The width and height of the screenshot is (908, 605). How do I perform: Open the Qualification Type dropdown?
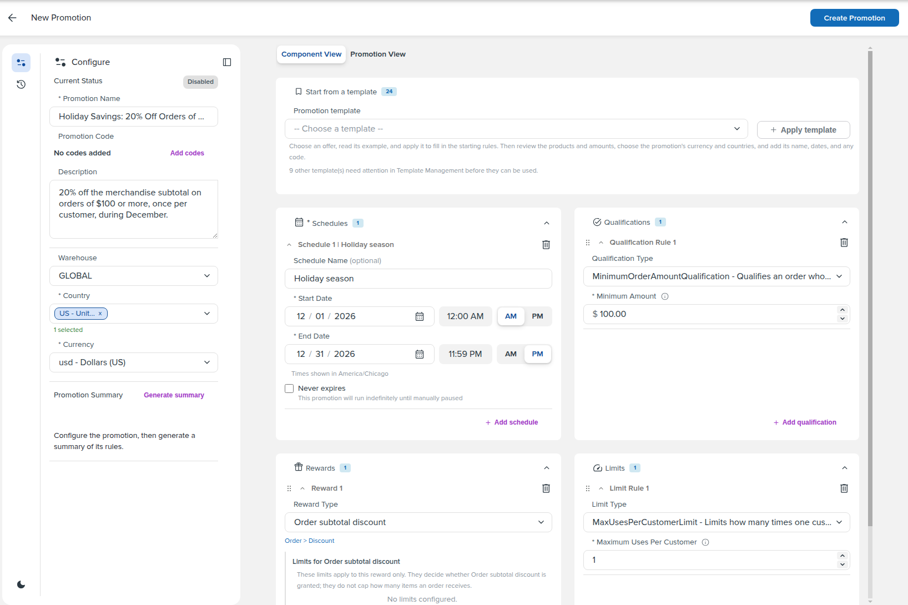[x=717, y=276]
